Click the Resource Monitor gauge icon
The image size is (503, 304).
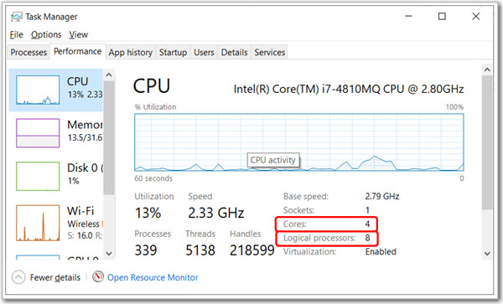[98, 276]
